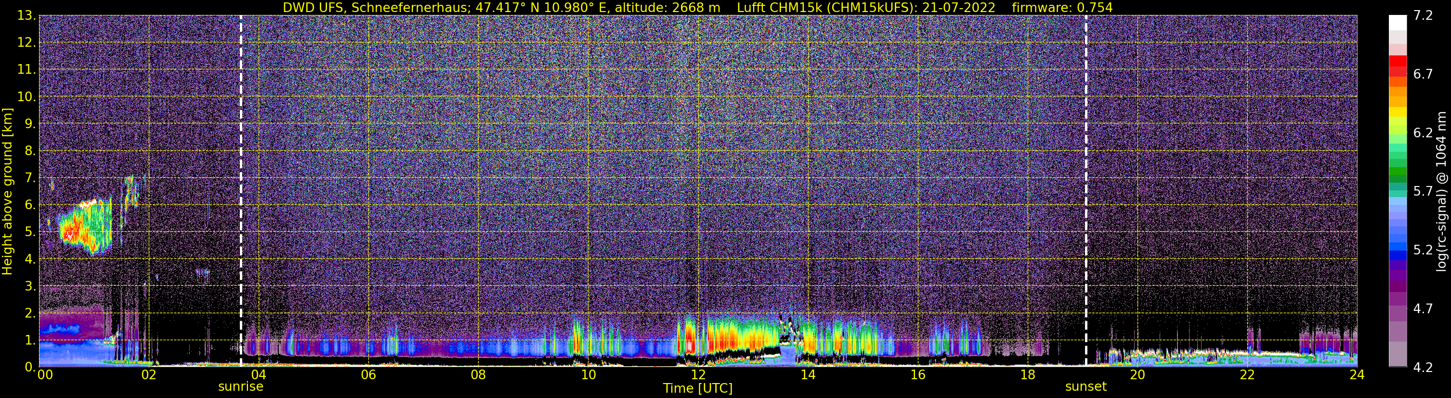Click the '2.' height tick label

pos(30,313)
